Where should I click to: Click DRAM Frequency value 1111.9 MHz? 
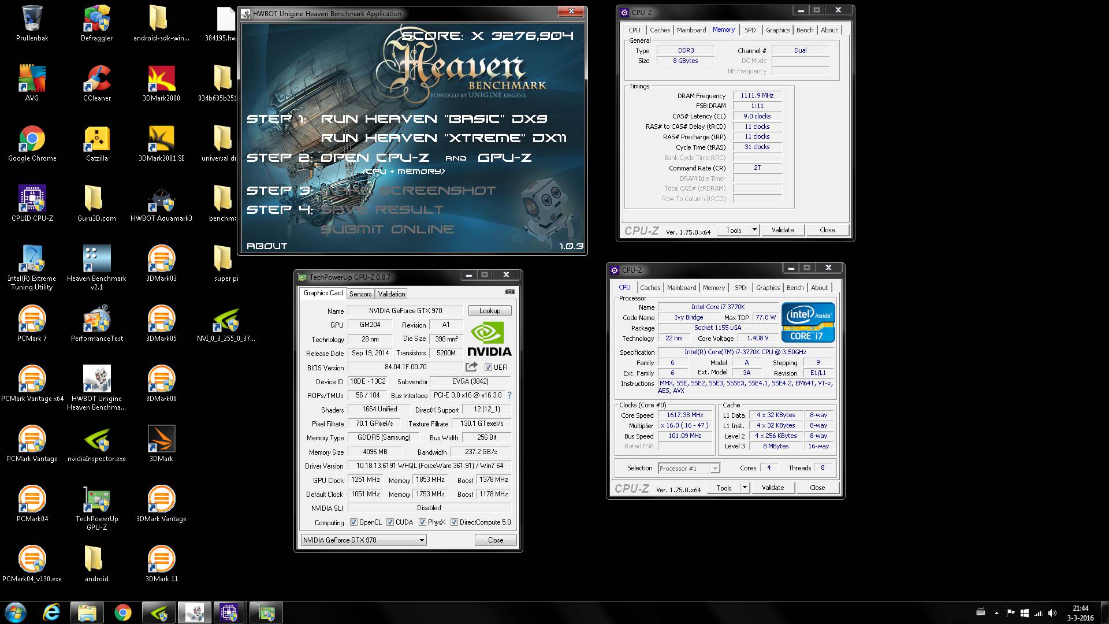coord(757,96)
